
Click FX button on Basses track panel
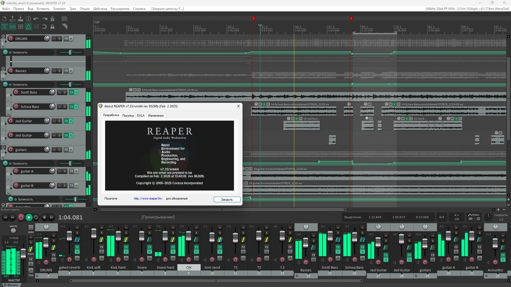(66, 71)
